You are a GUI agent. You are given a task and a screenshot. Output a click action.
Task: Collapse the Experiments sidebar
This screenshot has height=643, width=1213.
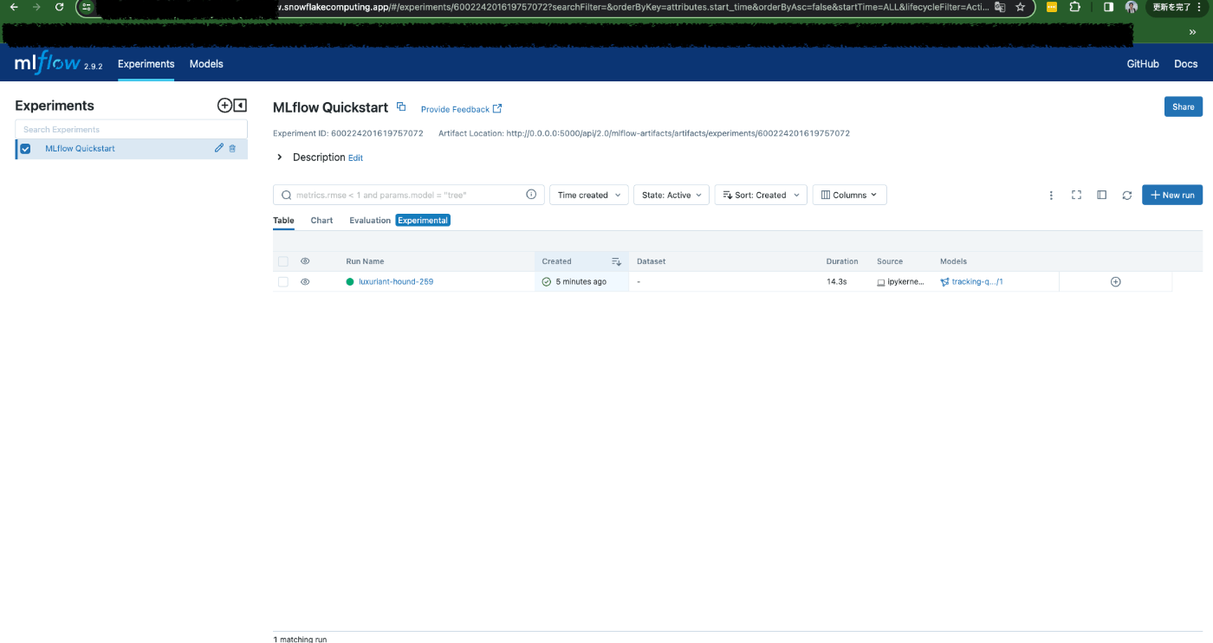click(x=240, y=105)
